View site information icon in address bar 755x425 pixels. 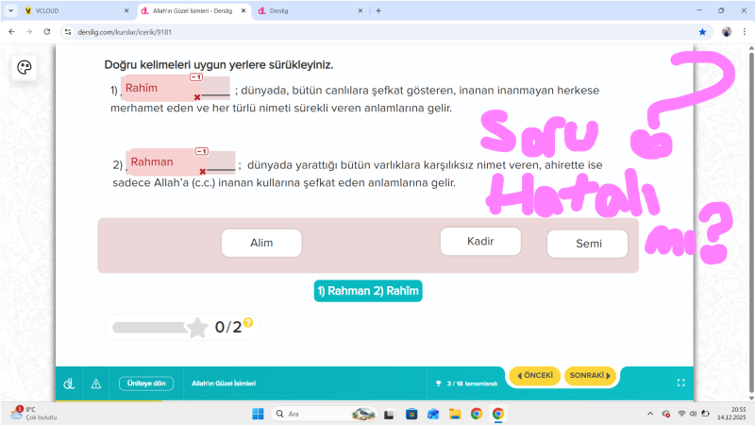(68, 32)
